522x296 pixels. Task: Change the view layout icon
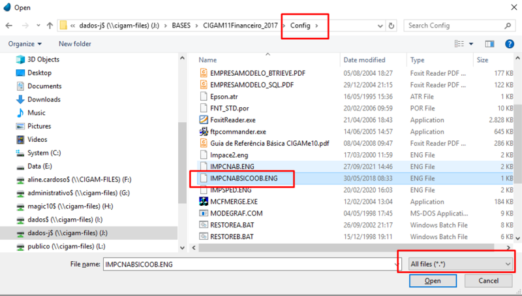pyautogui.click(x=459, y=44)
